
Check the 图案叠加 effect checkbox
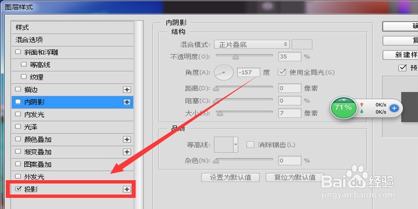tap(18, 164)
